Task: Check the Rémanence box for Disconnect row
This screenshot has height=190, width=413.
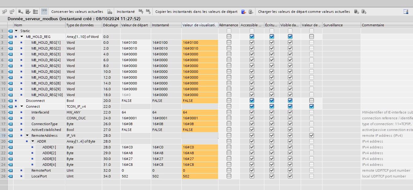Action: click(x=229, y=101)
